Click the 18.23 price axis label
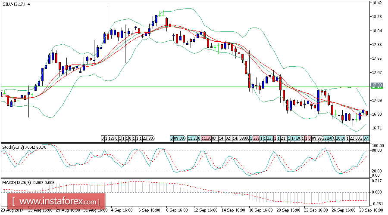This screenshot has height=215, width=388. click(377, 17)
